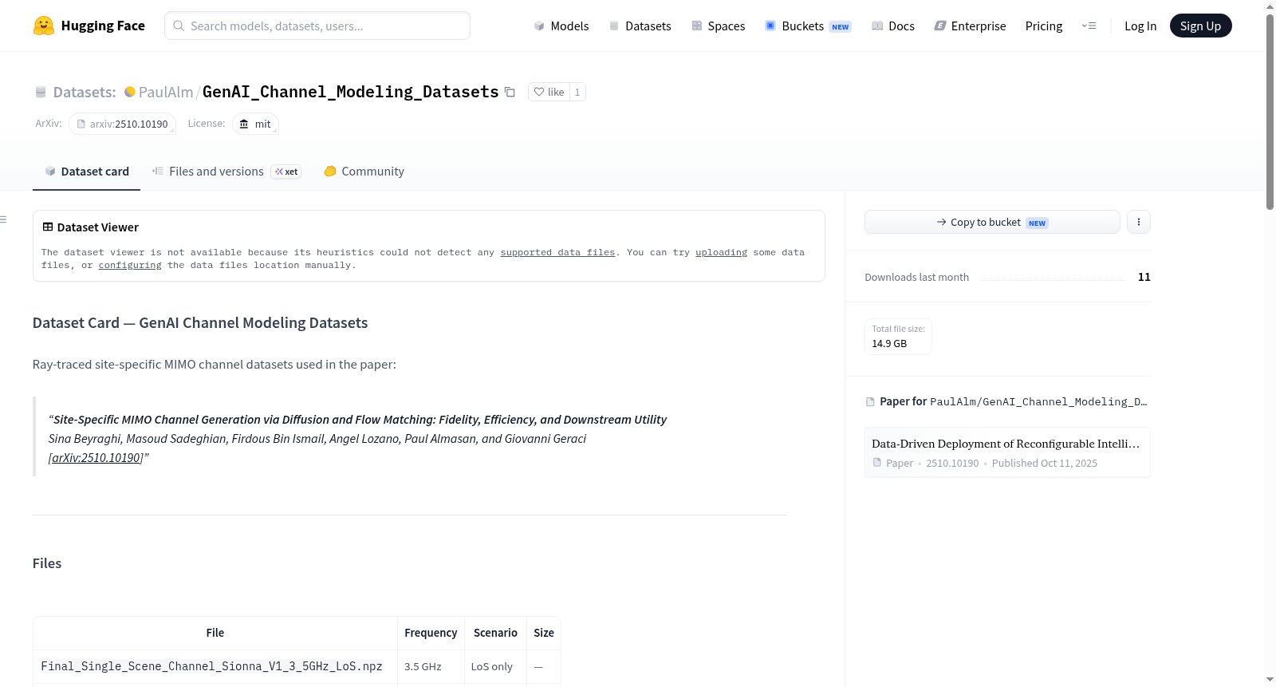Open the more navigation options icon
Screen dimensions: 1276x687
(x=1089, y=26)
